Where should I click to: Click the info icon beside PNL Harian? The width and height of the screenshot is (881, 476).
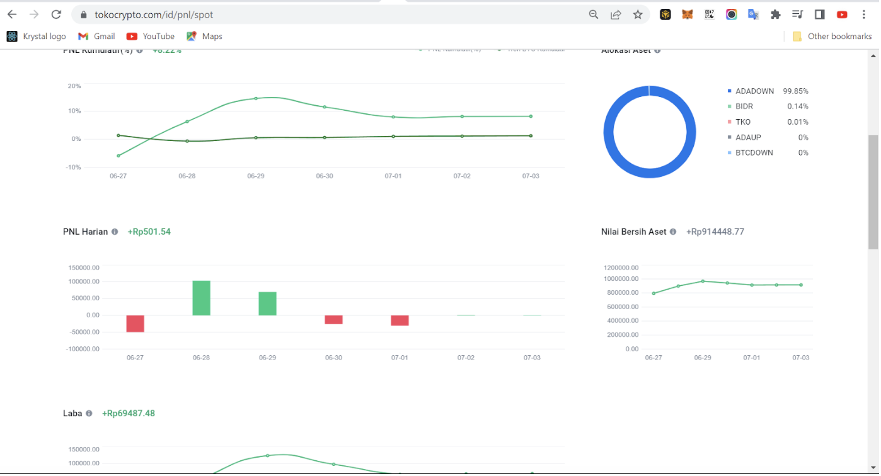(115, 232)
